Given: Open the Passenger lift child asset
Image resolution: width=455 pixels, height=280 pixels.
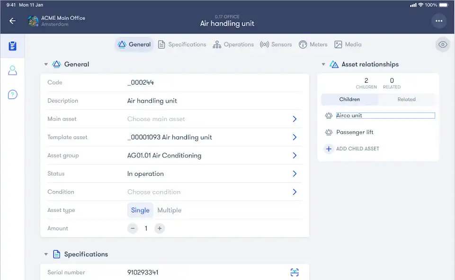Looking at the screenshot, I should pyautogui.click(x=355, y=132).
